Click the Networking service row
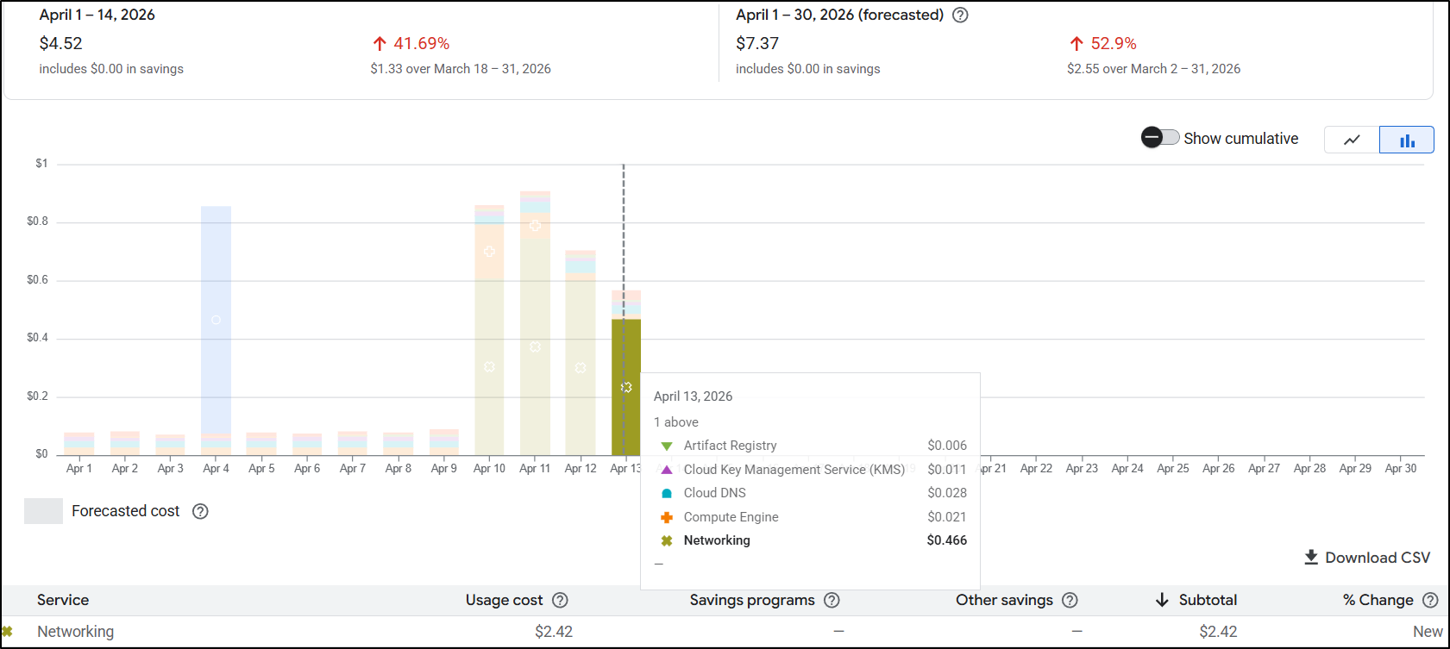This screenshot has height=649, width=1450. point(76,632)
